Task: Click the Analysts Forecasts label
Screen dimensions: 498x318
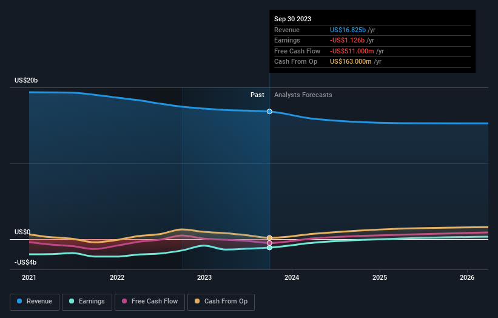Action: pyautogui.click(x=303, y=95)
